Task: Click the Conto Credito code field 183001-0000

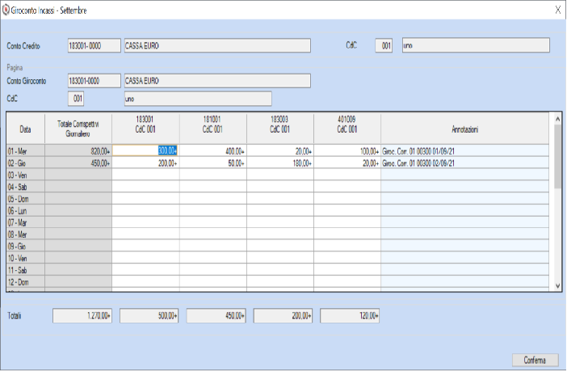Action: [94, 46]
